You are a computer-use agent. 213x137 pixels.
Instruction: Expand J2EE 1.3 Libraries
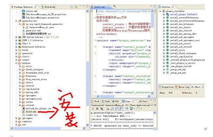(16, 40)
